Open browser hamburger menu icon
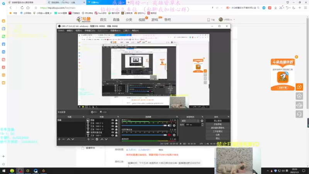The image size is (309, 174). pyautogui.click(x=305, y=8)
